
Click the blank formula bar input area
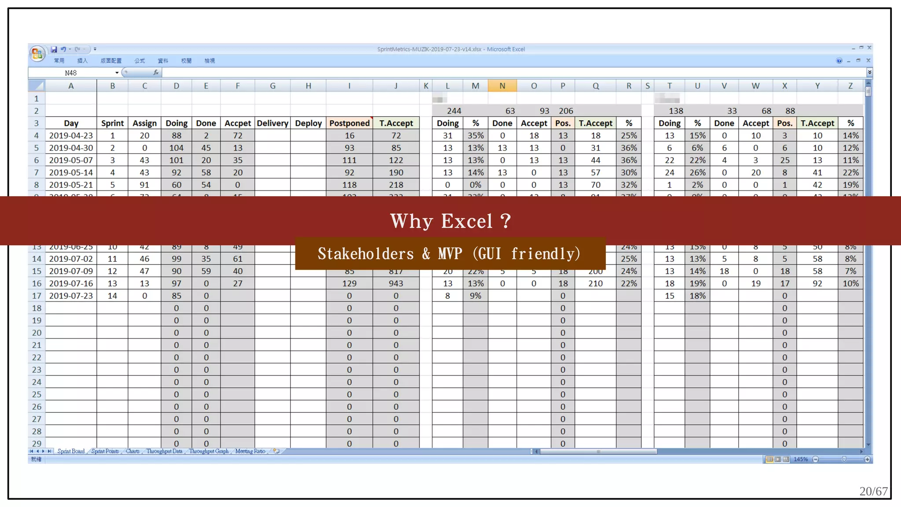pos(514,73)
